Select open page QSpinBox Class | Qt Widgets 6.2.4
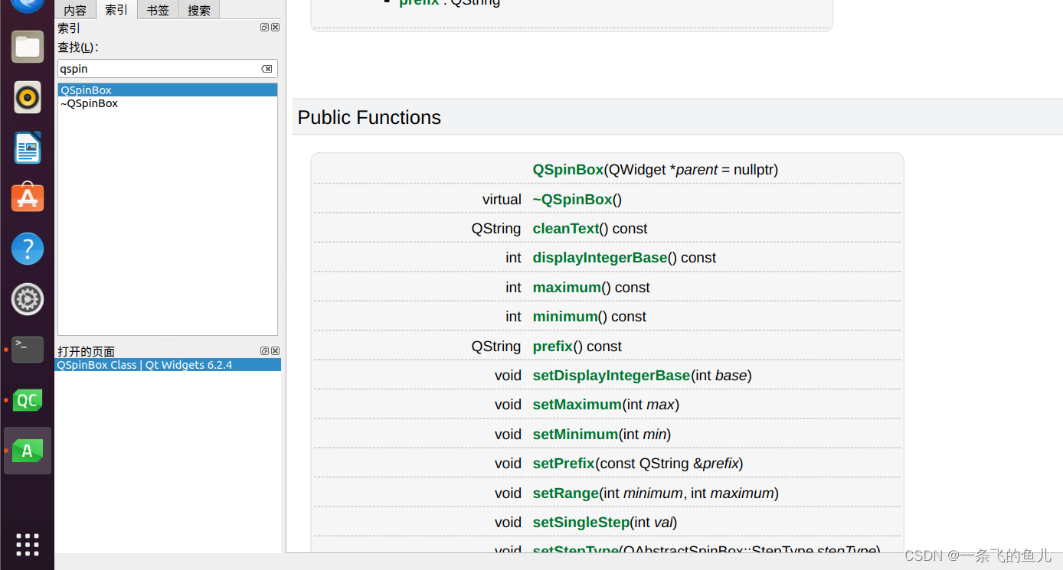Viewport: 1063px width, 570px height. [x=168, y=365]
